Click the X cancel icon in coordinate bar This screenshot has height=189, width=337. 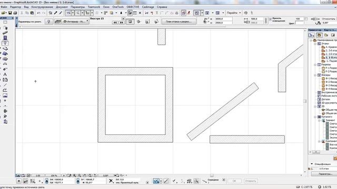[x=19, y=181]
